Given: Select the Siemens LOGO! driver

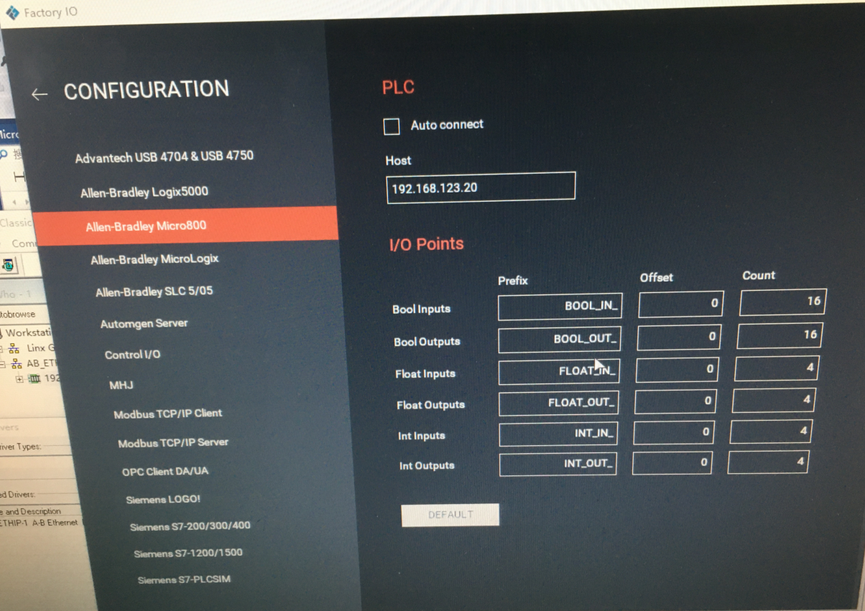Looking at the screenshot, I should [x=163, y=499].
